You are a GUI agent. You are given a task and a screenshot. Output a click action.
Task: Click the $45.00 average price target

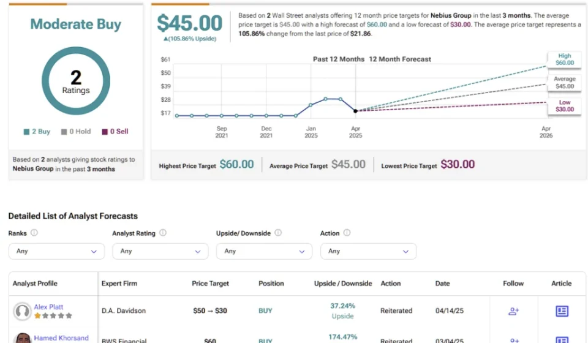click(189, 23)
